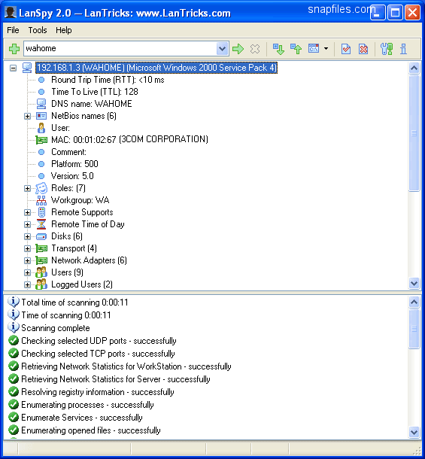Expand the Logged Users node
The image size is (425, 459).
point(27,284)
